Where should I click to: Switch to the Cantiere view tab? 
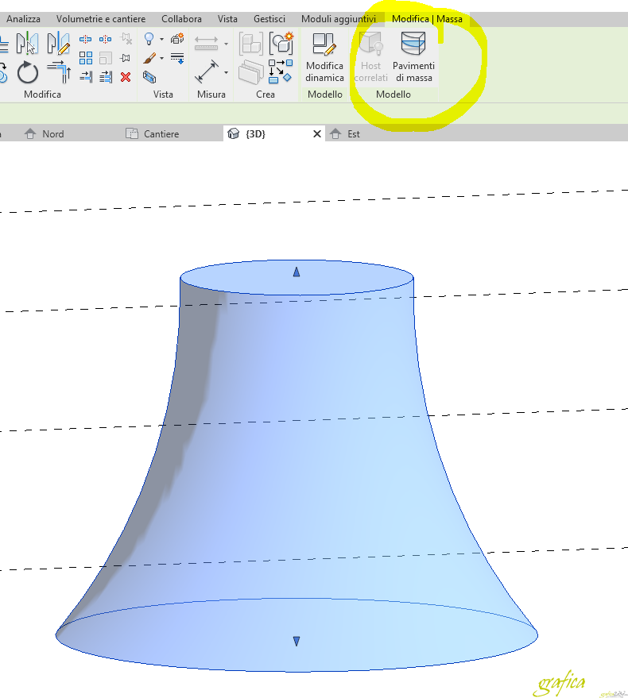pyautogui.click(x=153, y=133)
